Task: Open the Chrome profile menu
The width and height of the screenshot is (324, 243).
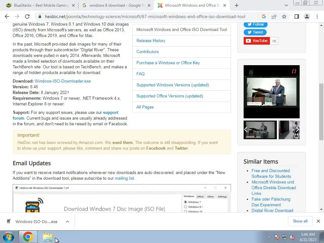Action: coord(307,16)
